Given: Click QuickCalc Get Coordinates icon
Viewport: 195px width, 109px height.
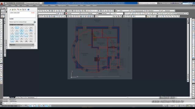Looking at the screenshot, I should pos(18,9).
